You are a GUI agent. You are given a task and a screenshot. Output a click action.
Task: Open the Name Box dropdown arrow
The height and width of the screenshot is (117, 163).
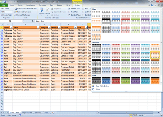pos(21,21)
